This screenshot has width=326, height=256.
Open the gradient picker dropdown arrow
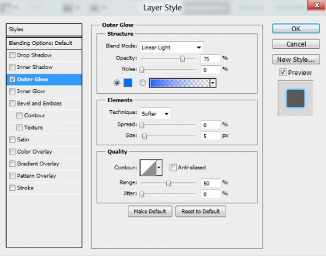coord(213,83)
